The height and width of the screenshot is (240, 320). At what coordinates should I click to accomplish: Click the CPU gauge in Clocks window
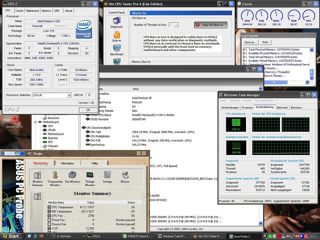(x=247, y=18)
